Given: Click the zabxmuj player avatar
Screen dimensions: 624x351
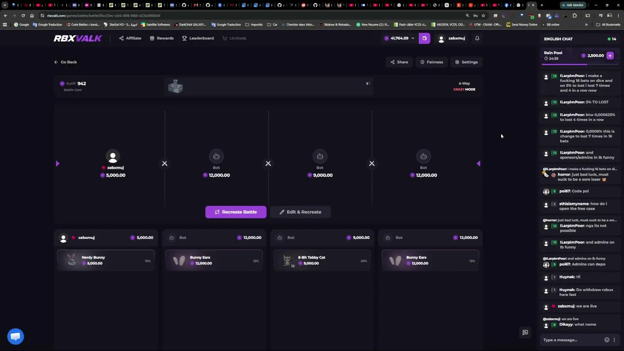Looking at the screenshot, I should (113, 156).
